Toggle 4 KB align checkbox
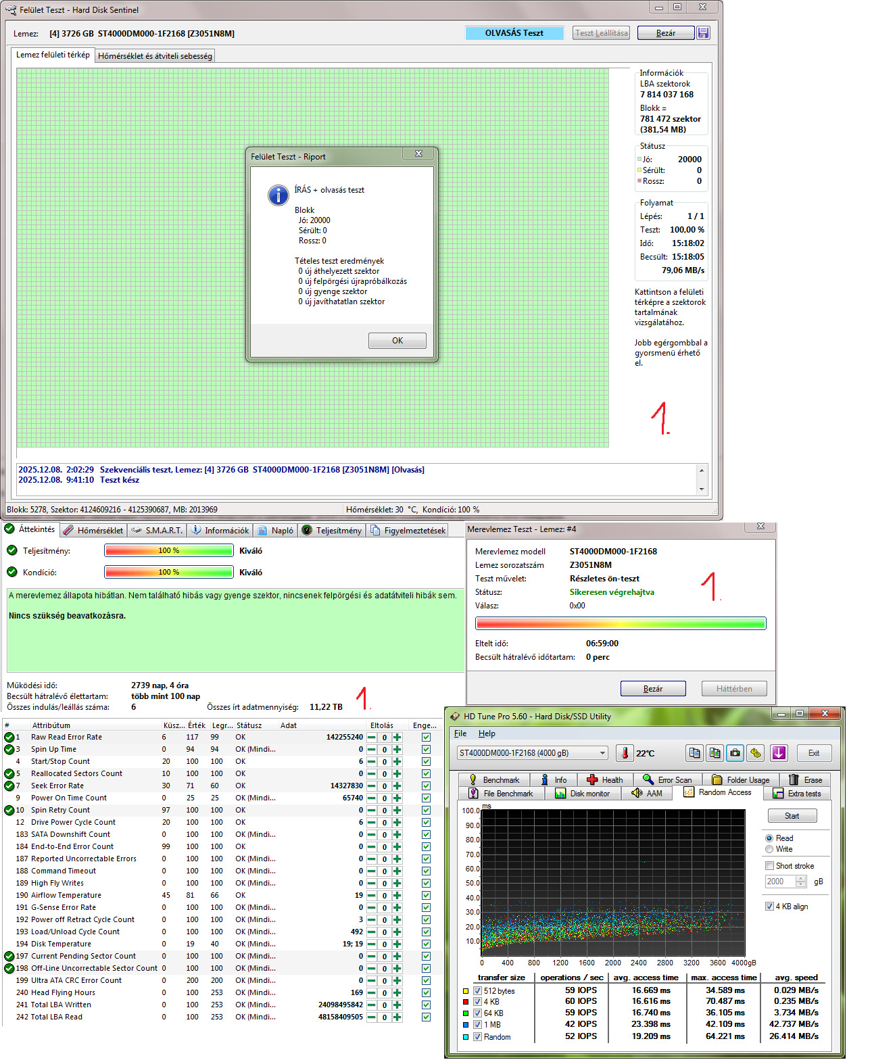 pyautogui.click(x=769, y=907)
